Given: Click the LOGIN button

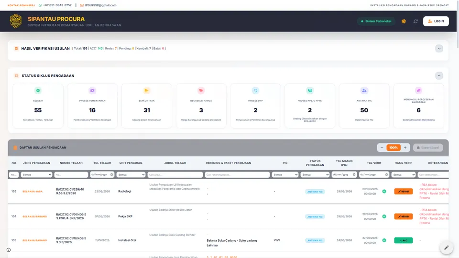Looking at the screenshot, I should tap(436, 21).
